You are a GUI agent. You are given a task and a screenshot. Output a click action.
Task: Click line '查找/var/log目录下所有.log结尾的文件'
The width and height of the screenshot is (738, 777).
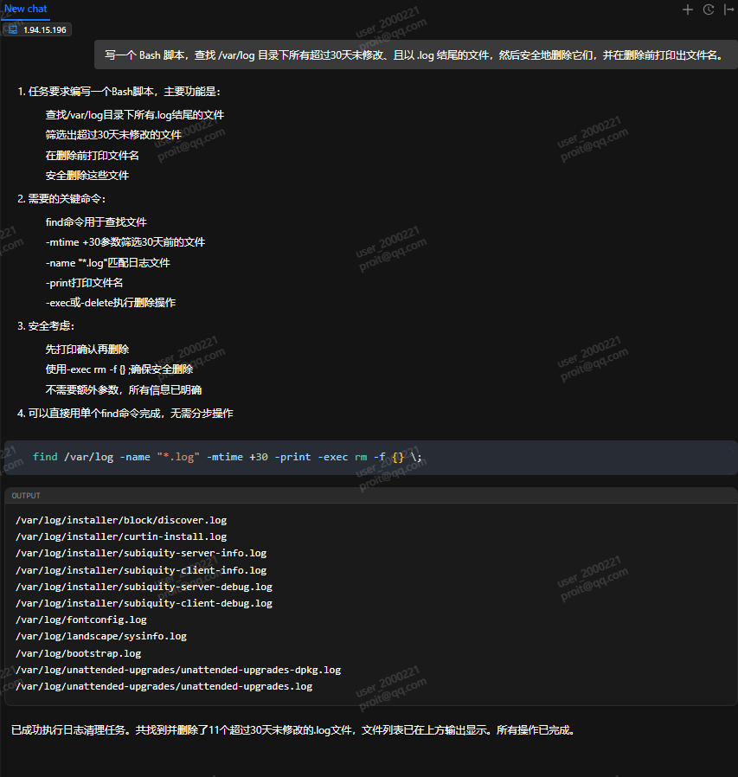point(135,115)
